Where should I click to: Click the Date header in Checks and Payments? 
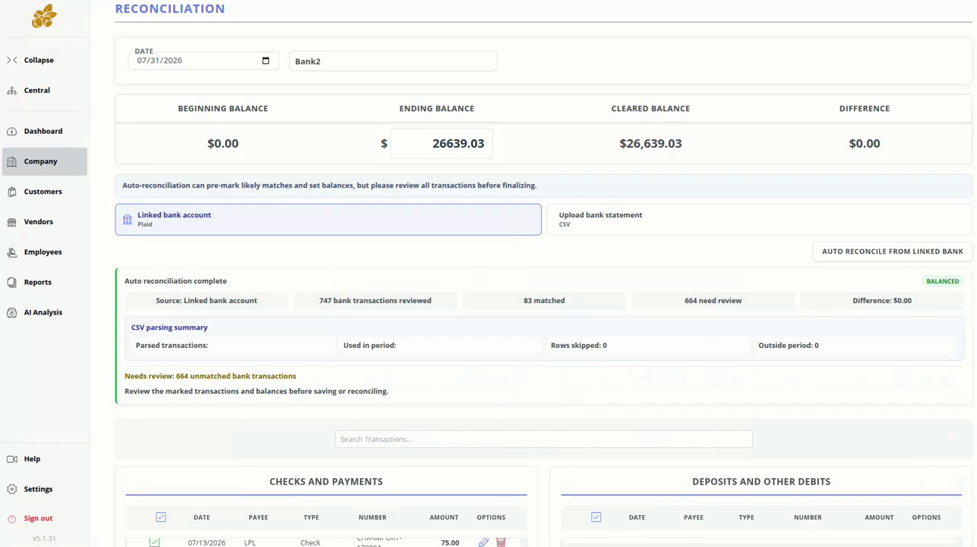click(201, 517)
